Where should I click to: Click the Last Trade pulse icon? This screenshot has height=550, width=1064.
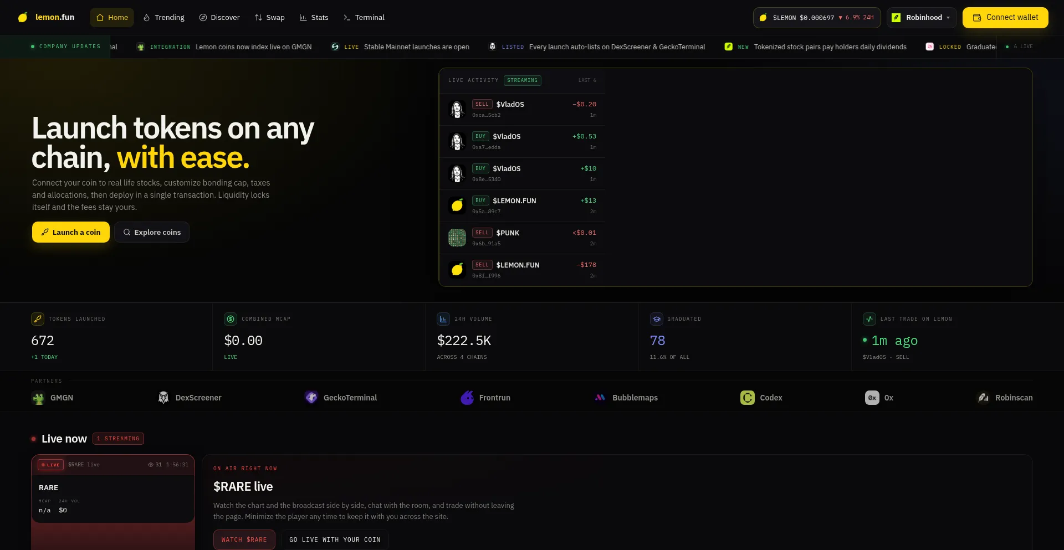869,319
